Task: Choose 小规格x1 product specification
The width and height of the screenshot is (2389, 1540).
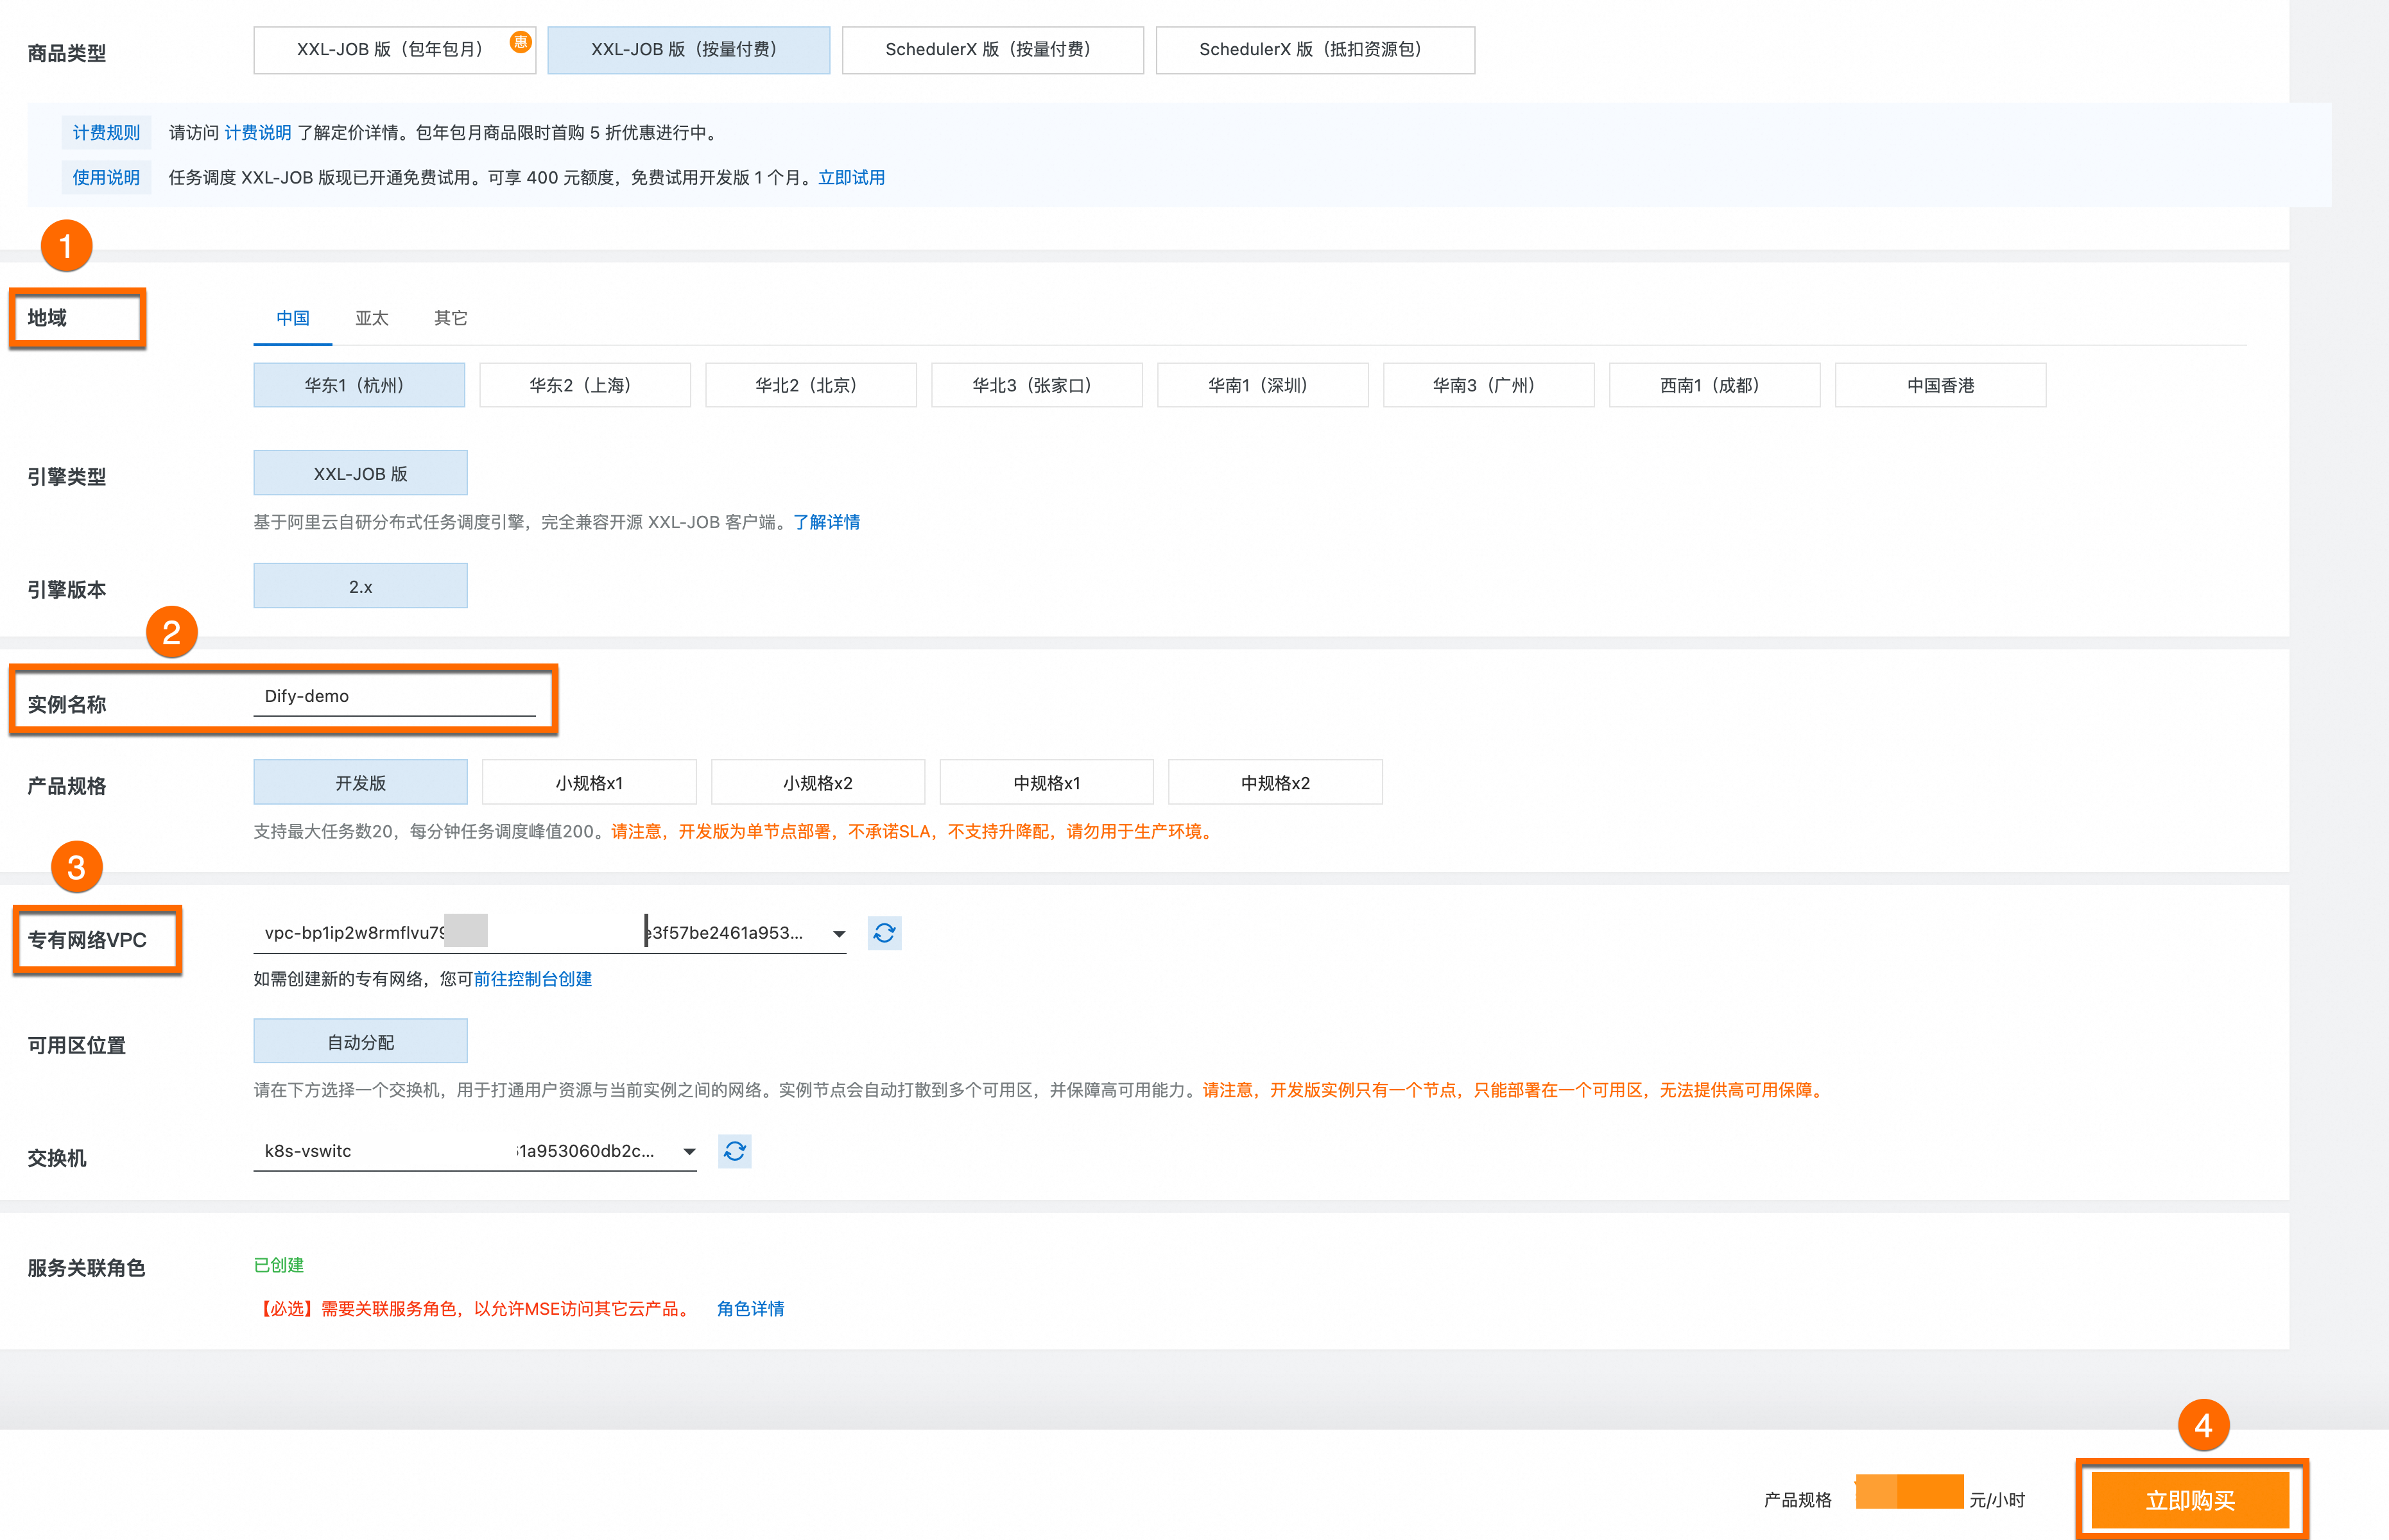Action: (x=588, y=783)
